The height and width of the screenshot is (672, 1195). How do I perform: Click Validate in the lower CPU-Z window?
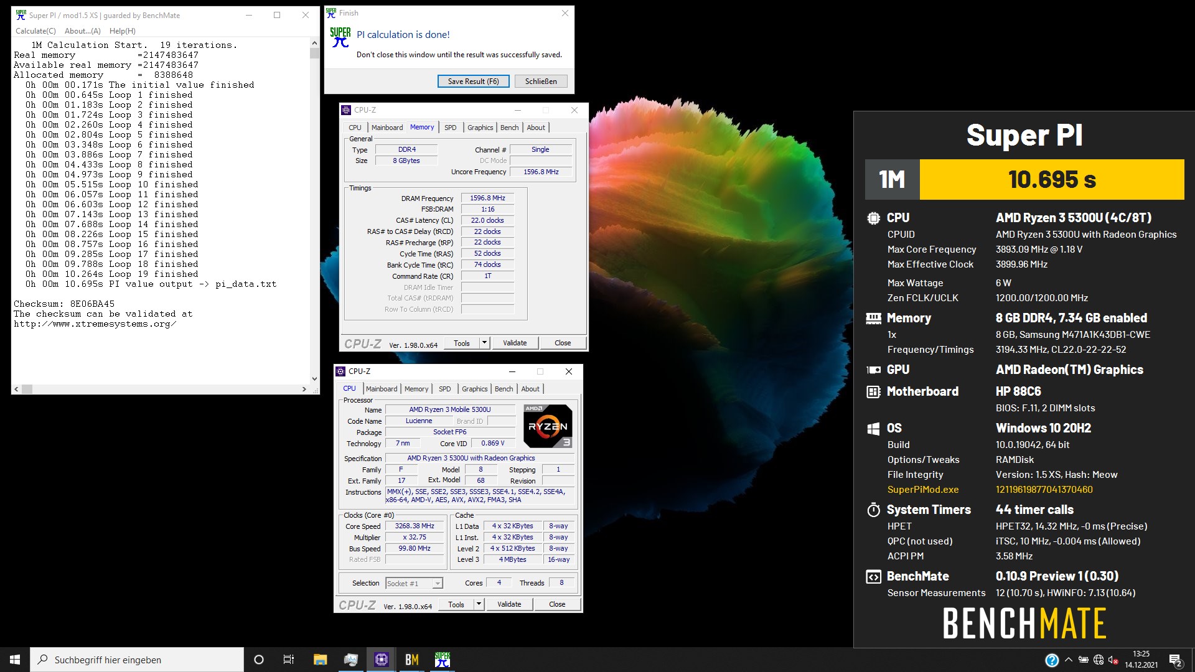(x=509, y=604)
